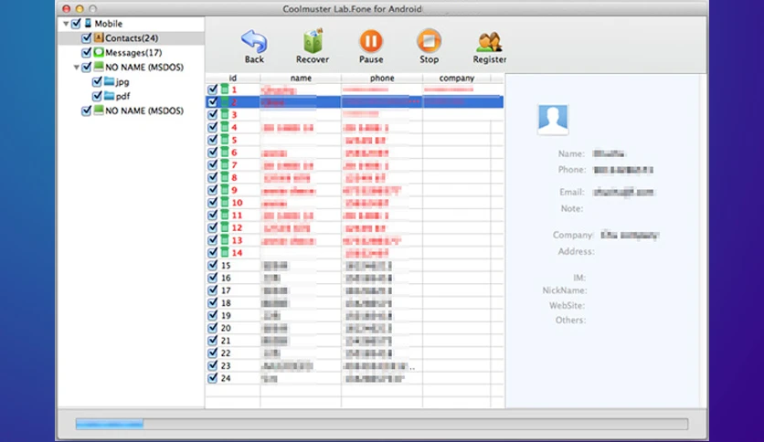
Task: Uncheck the Mobile root checkbox
Action: tap(76, 24)
